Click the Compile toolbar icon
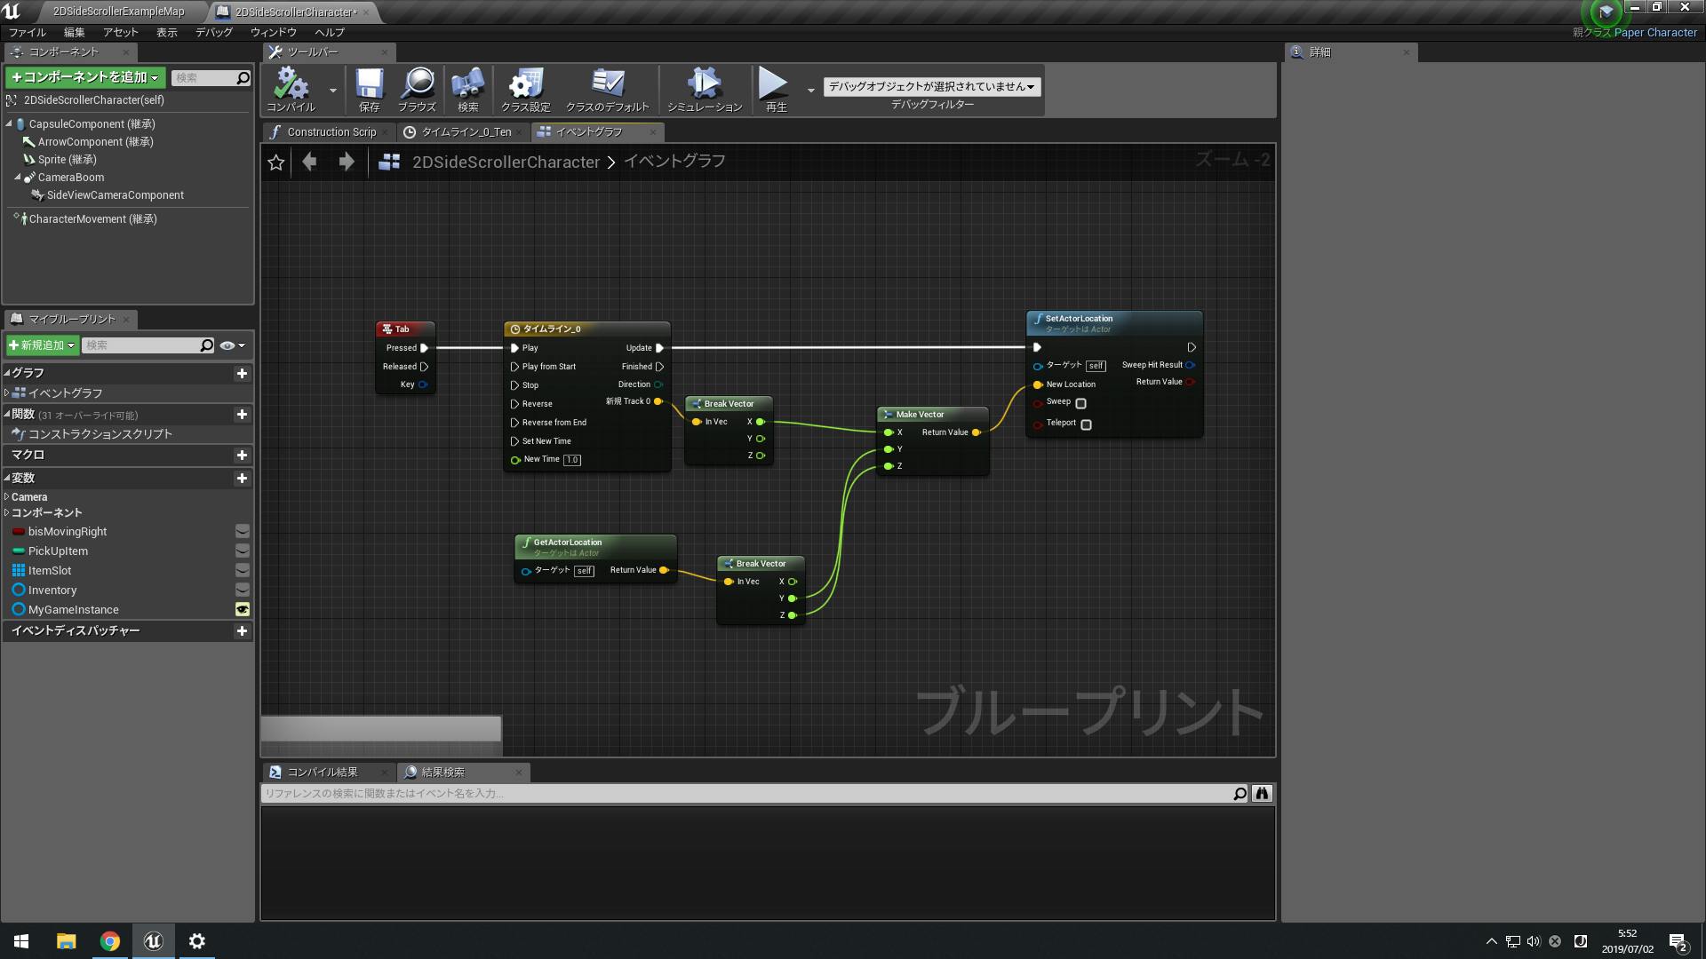Screen dimensions: 1706x959 (x=291, y=85)
